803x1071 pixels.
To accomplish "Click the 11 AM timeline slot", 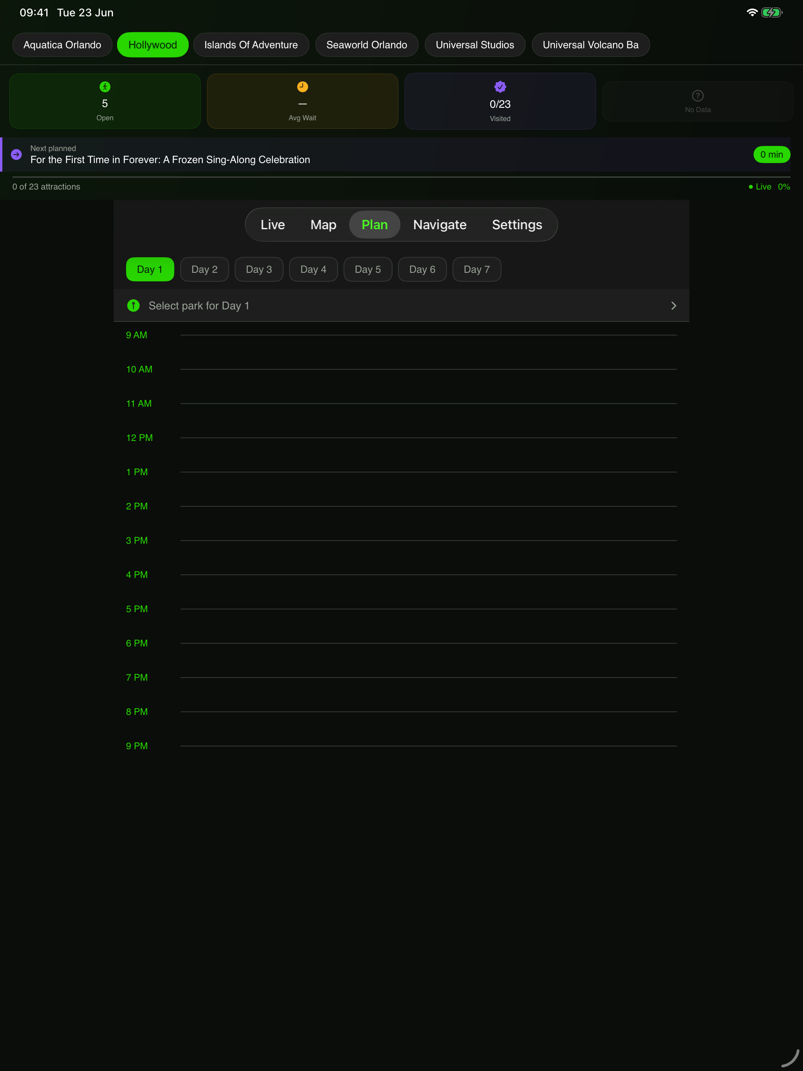I will tap(401, 404).
